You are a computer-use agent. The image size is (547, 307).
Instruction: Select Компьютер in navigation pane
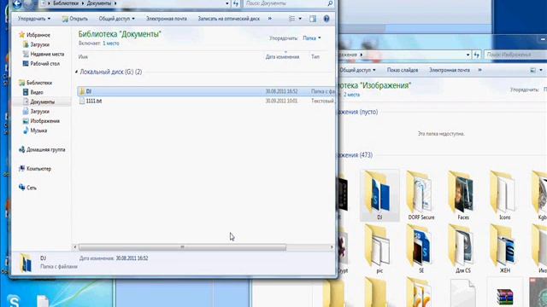34,169
